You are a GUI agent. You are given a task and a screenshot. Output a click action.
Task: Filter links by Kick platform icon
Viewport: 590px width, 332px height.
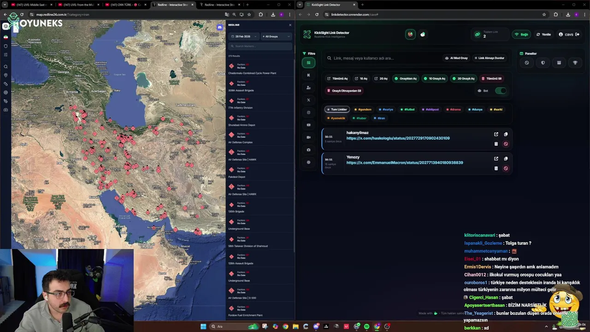coord(308,75)
